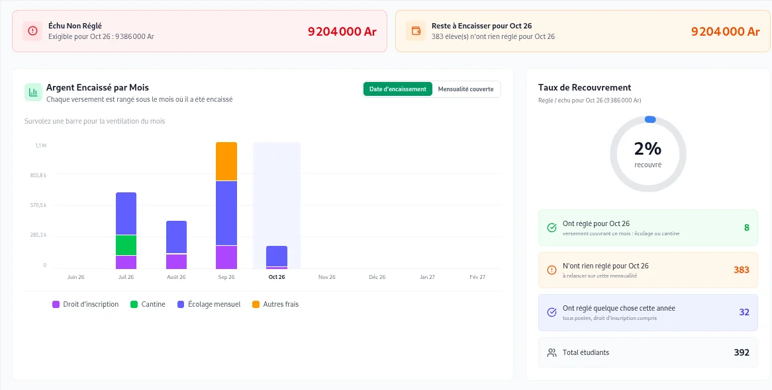Click the Écolage mensuel blue legend swatch
The width and height of the screenshot is (772, 390).
pos(181,305)
